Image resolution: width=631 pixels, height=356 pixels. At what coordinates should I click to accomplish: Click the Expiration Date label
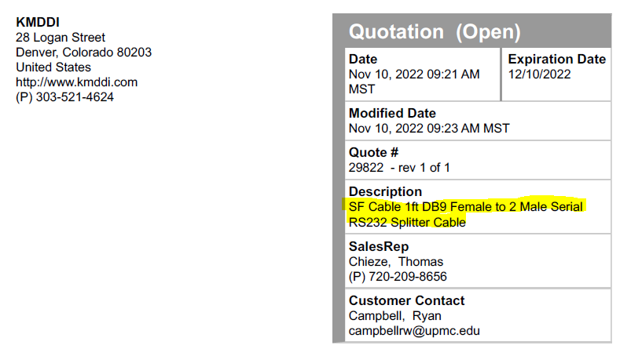(x=557, y=60)
